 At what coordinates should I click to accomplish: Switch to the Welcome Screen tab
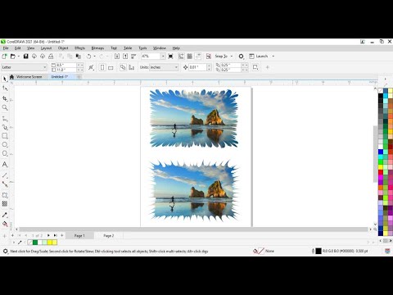[x=29, y=77]
